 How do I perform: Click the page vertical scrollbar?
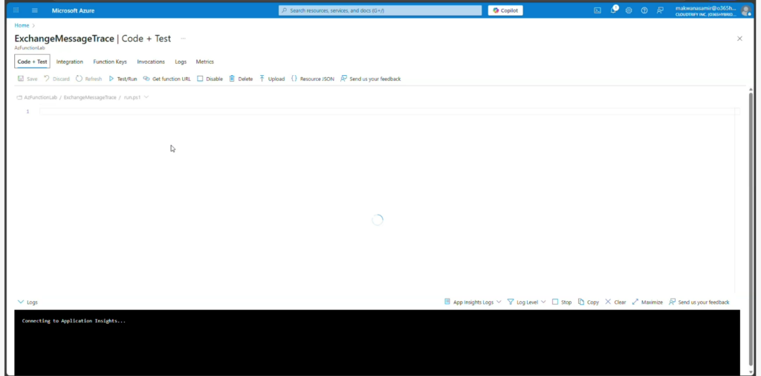[x=751, y=228]
